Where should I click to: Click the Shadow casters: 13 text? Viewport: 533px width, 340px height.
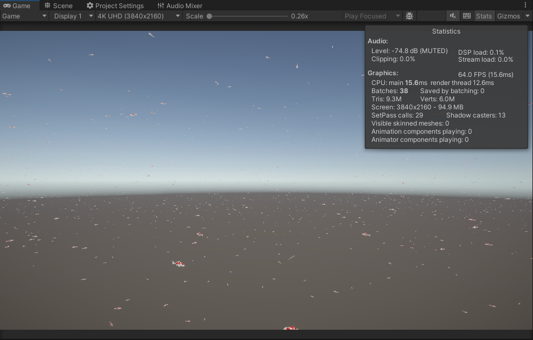476,115
